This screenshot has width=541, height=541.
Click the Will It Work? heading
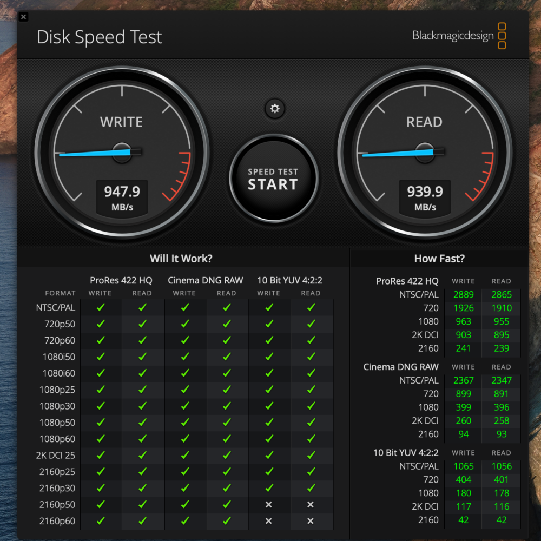[x=181, y=259]
